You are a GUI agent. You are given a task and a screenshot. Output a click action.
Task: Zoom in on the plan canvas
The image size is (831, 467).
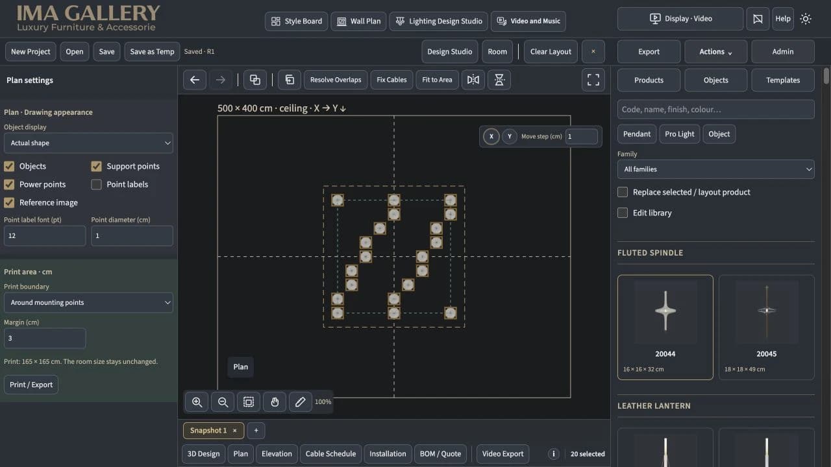(x=197, y=402)
